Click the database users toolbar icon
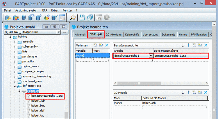 [16, 18]
